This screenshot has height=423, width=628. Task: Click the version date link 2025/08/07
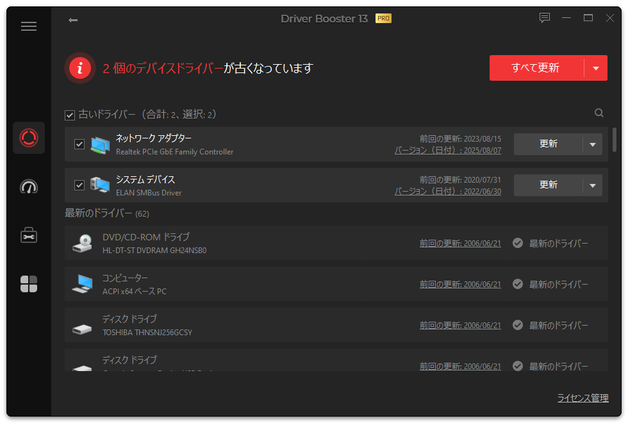[447, 151]
